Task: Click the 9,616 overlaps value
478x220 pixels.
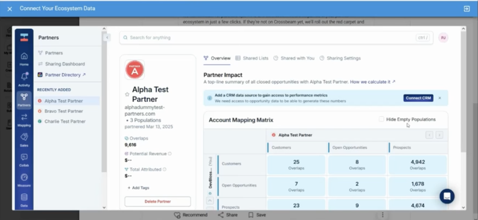Action: tap(131, 145)
